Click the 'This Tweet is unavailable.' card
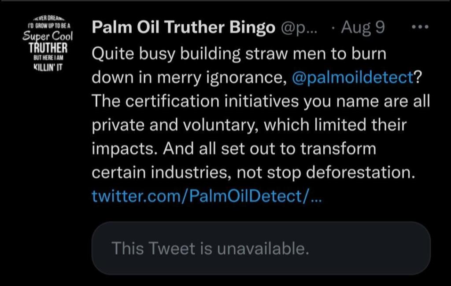The image size is (451, 286). pos(261,249)
